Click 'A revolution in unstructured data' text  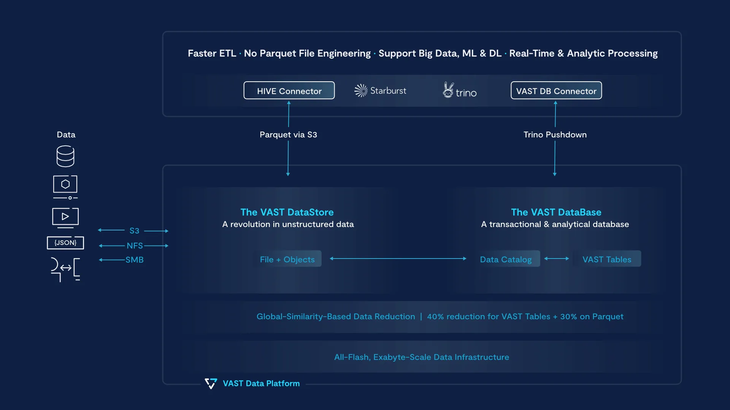tap(288, 224)
